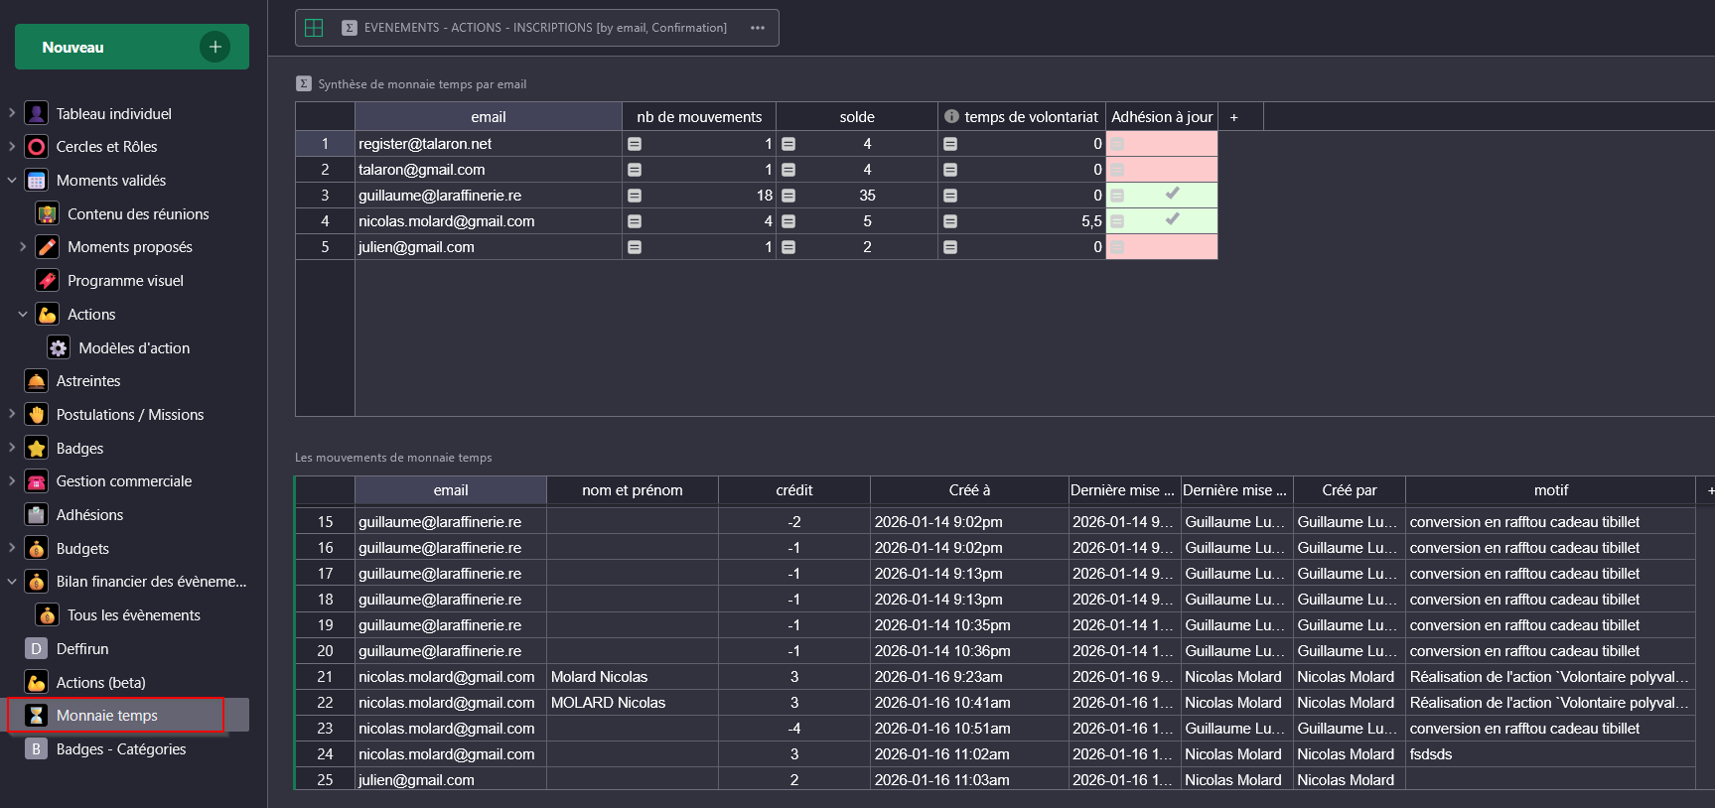The width and height of the screenshot is (1715, 808).
Task: Click the Badges star icon in sidebar
Action: coord(37,449)
